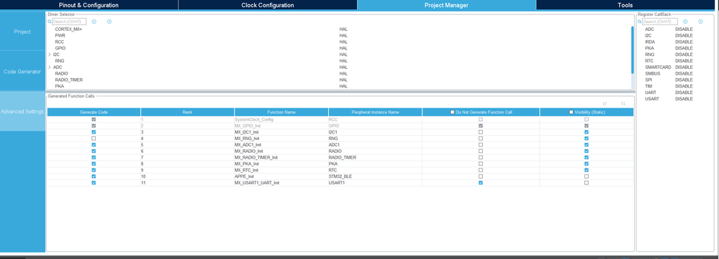The height and width of the screenshot is (259, 719).
Task: Click the Register CallBack search magnifier icon
Action: (x=640, y=22)
